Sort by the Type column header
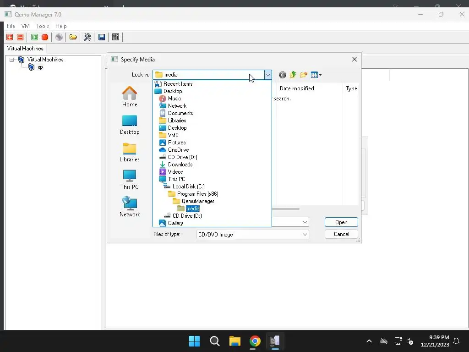 [x=351, y=88]
